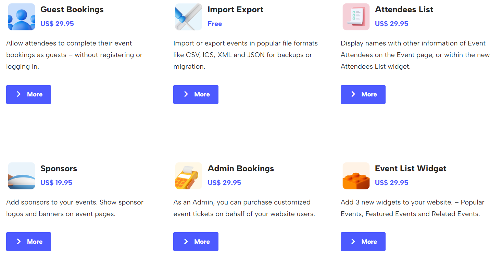Click the Admin Bookings card terminal icon
502x264 pixels.
pyautogui.click(x=188, y=176)
